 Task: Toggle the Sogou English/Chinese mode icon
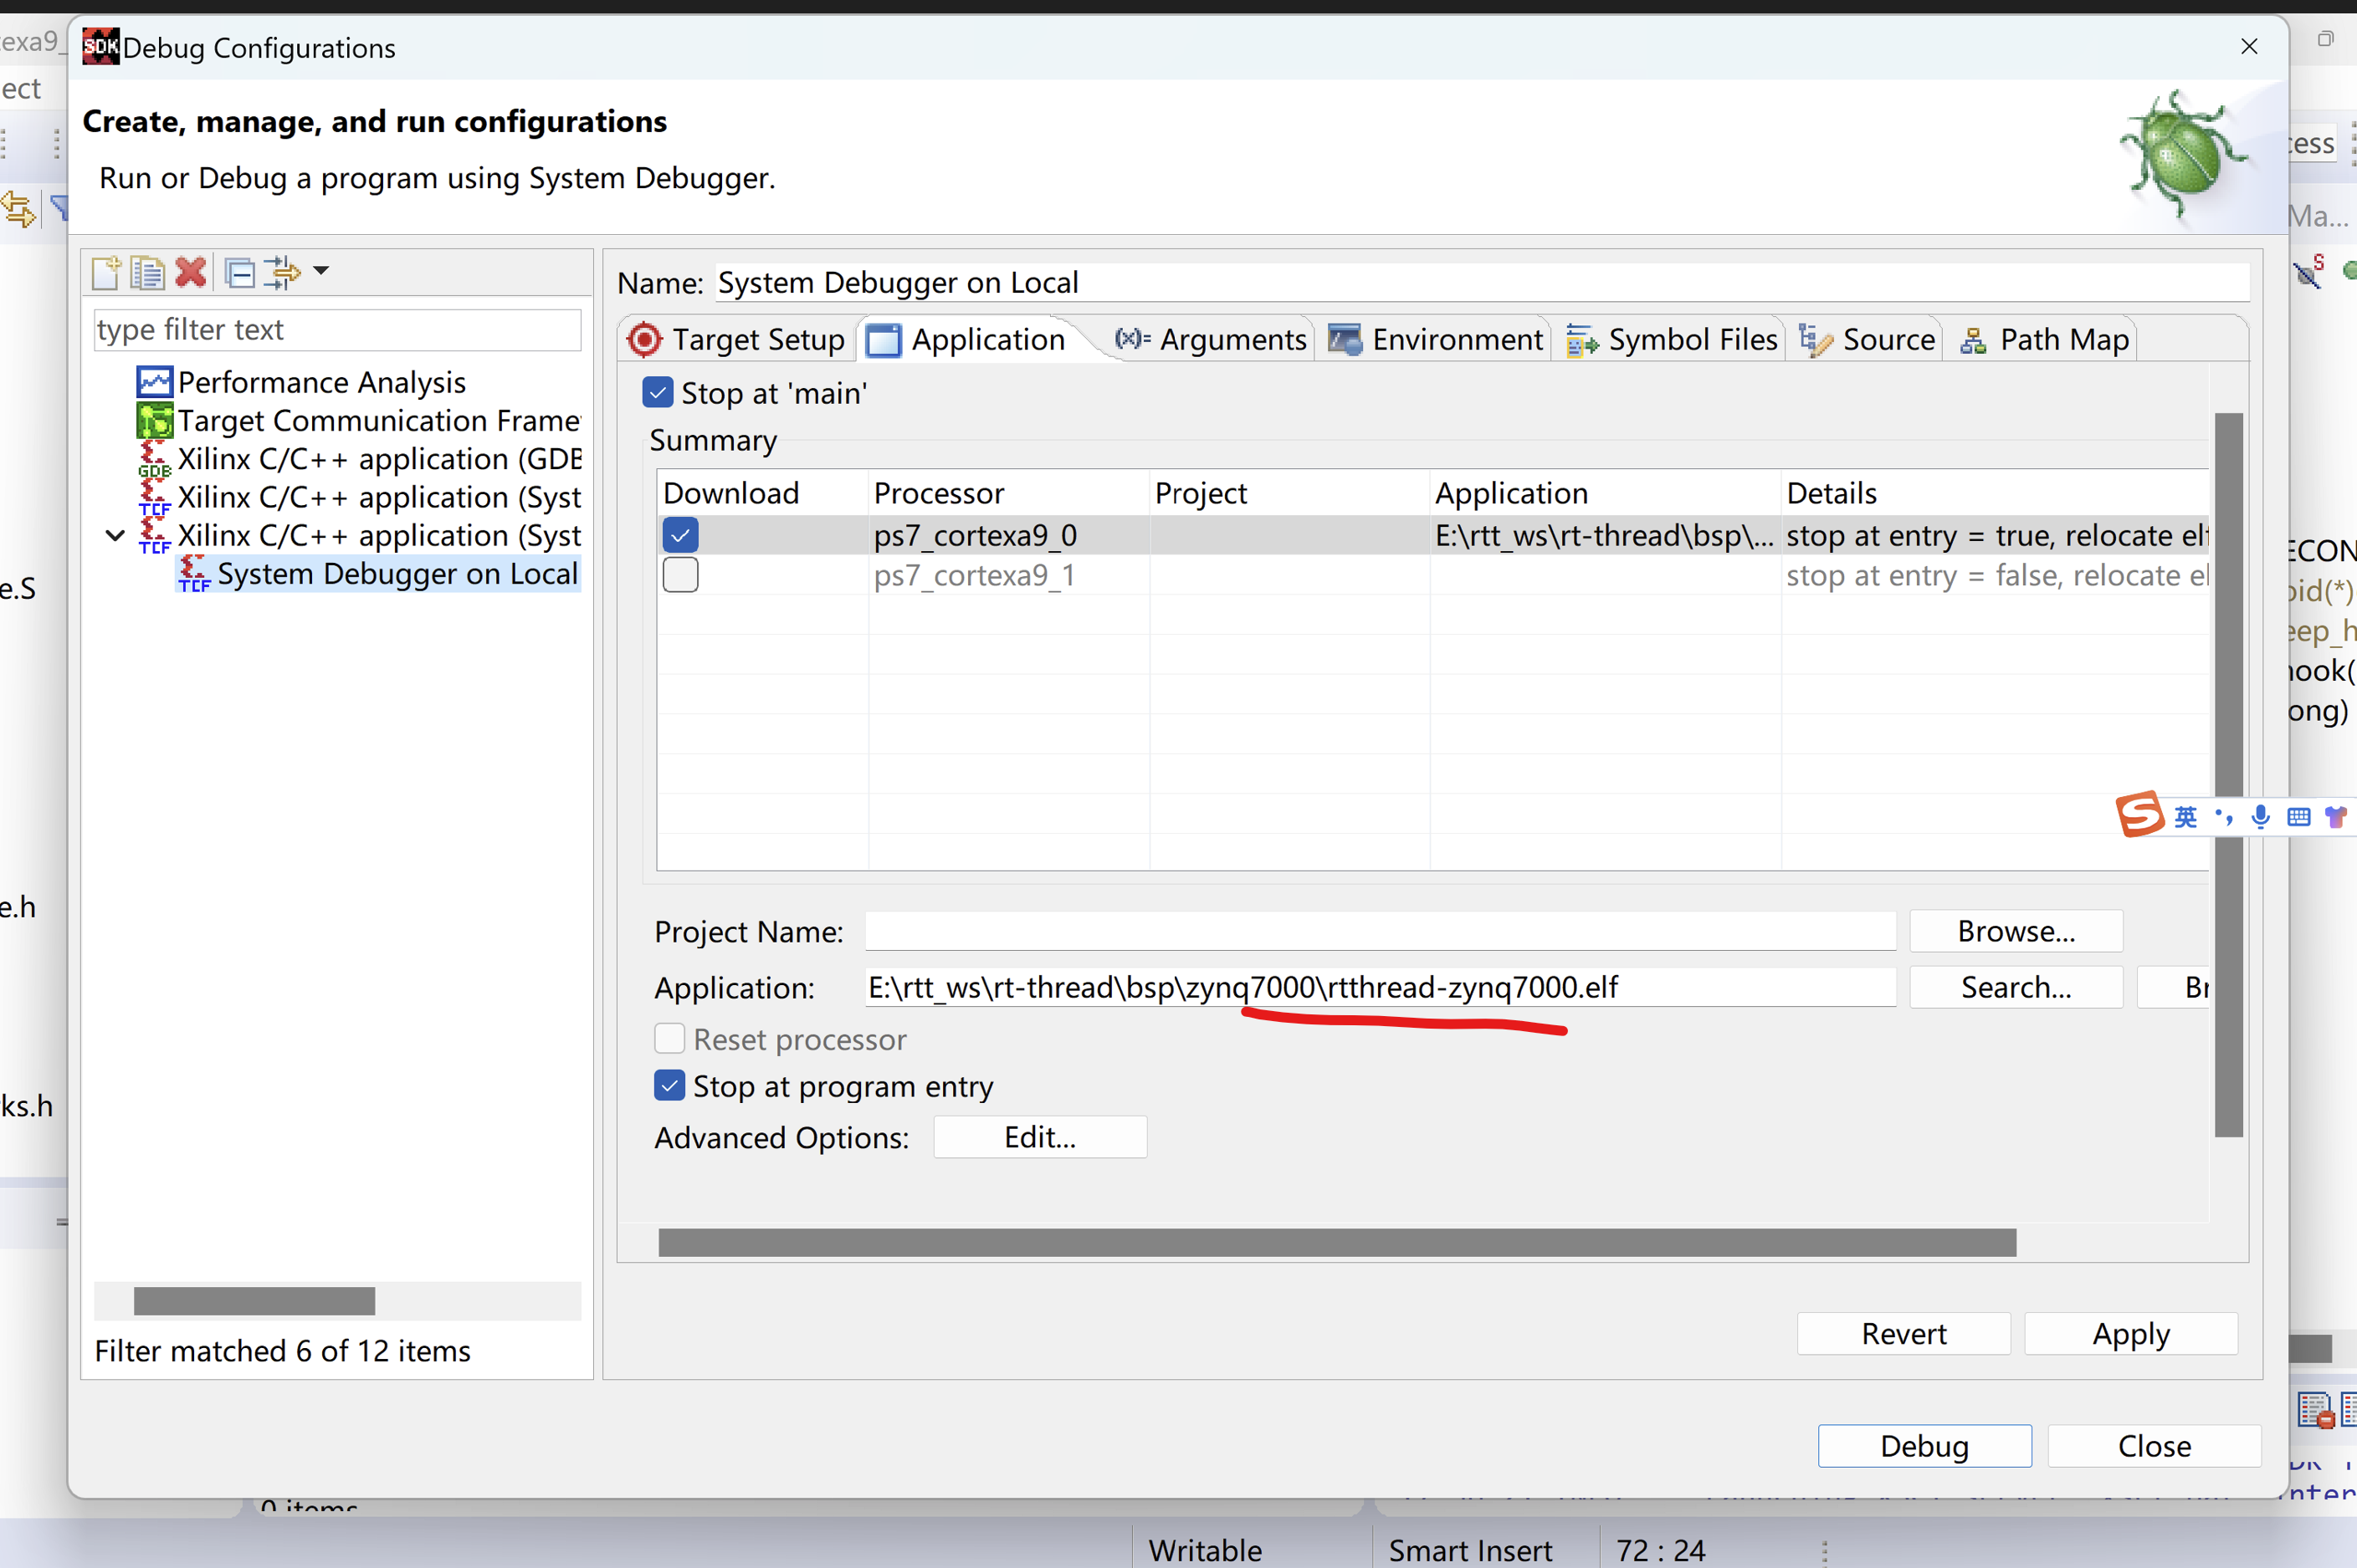pos(2186,818)
